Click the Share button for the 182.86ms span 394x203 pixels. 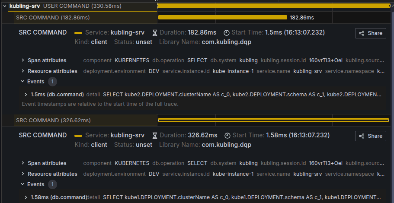(371, 33)
